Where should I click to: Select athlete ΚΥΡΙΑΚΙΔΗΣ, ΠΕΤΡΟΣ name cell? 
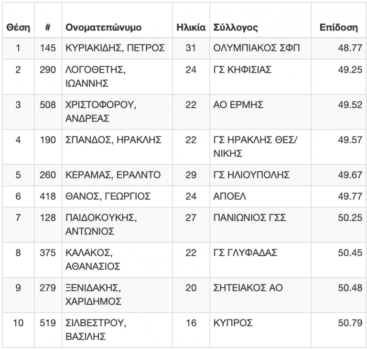[x=115, y=48]
